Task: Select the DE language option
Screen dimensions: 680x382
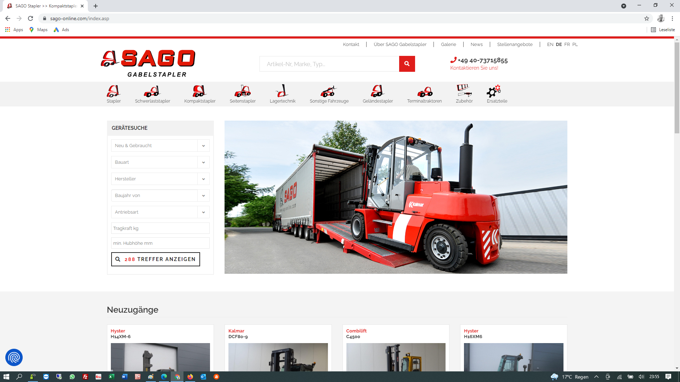Action: click(559, 44)
